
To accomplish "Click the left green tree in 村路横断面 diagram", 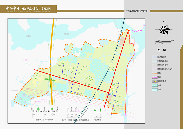I will pos(95,110).
